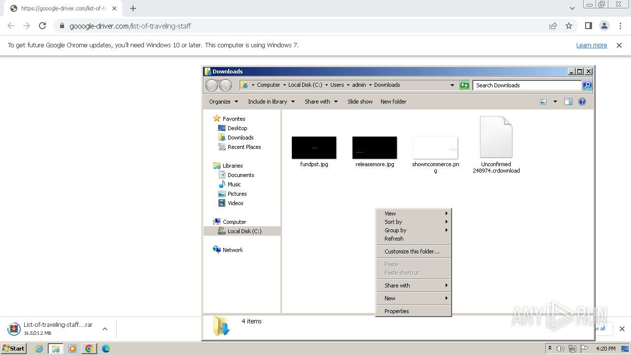This screenshot has width=631, height=355.
Task: Open Explorer help icon
Action: pos(582,102)
